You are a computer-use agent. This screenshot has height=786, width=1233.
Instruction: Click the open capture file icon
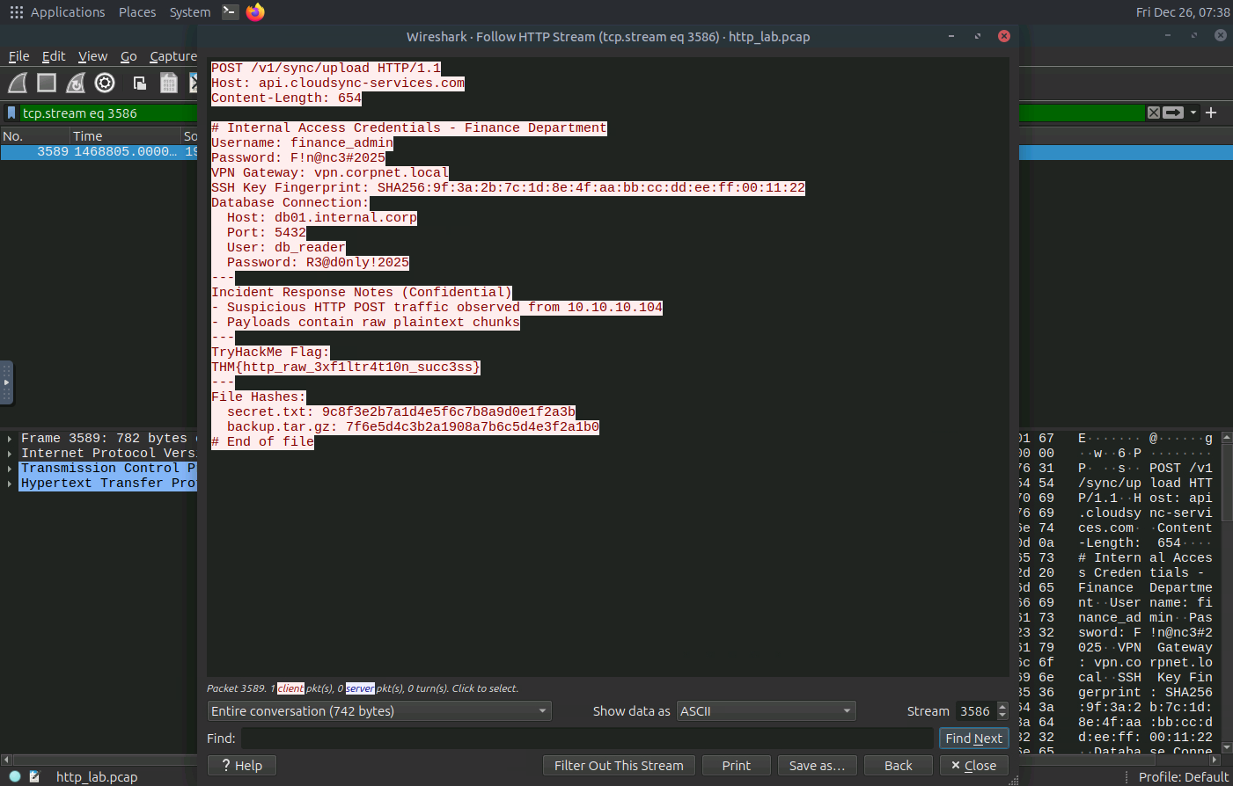(x=139, y=83)
